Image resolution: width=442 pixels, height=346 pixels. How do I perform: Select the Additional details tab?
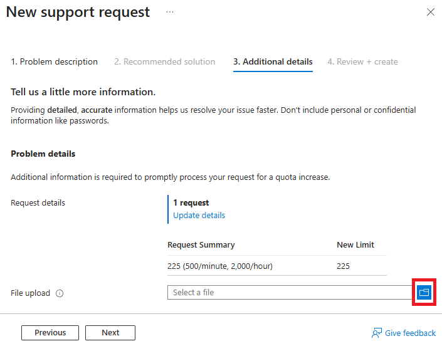[273, 61]
